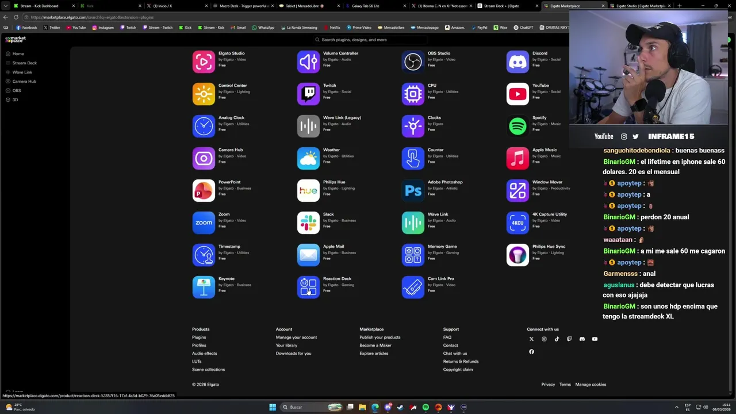Open the Audio effects footer link

pos(205,354)
